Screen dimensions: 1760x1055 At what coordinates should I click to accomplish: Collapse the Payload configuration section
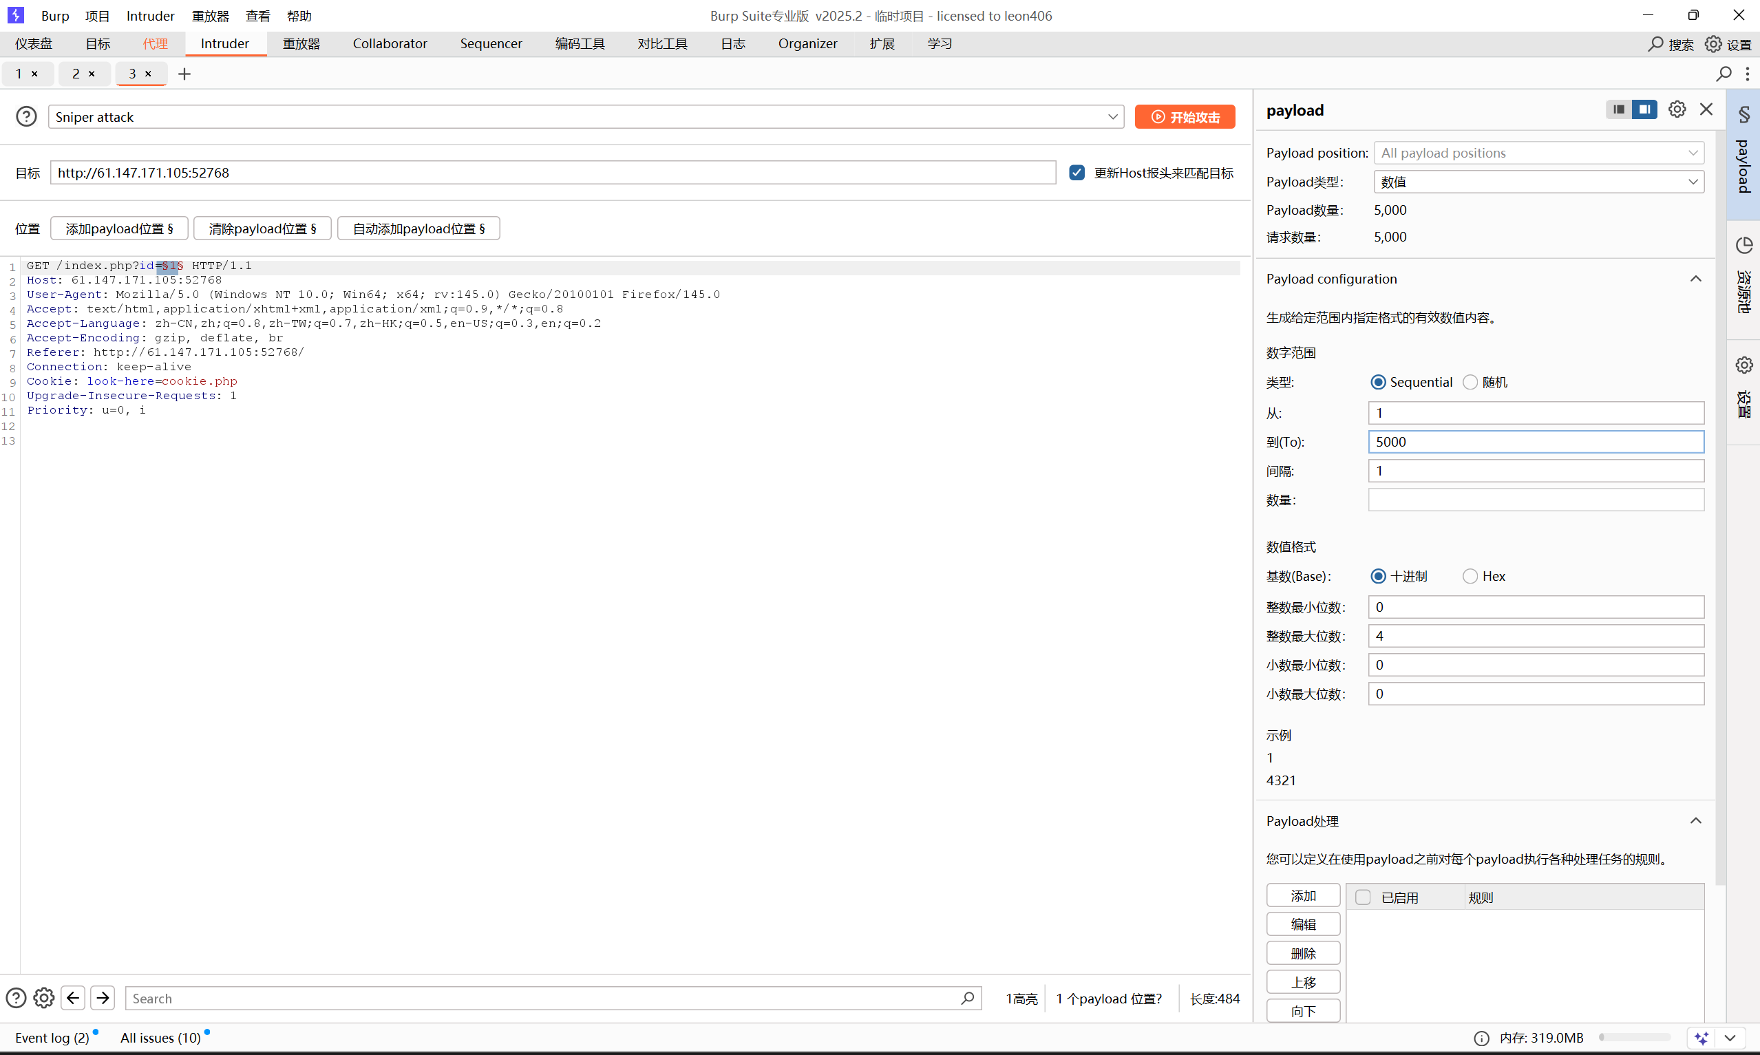pyautogui.click(x=1695, y=279)
